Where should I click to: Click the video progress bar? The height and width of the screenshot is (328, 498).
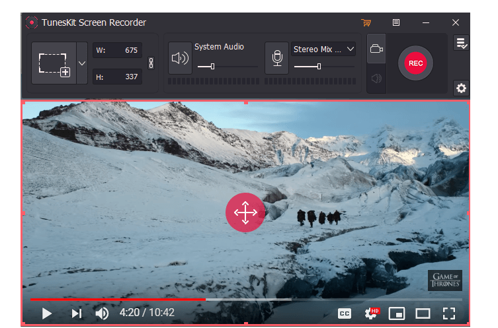coord(246,299)
